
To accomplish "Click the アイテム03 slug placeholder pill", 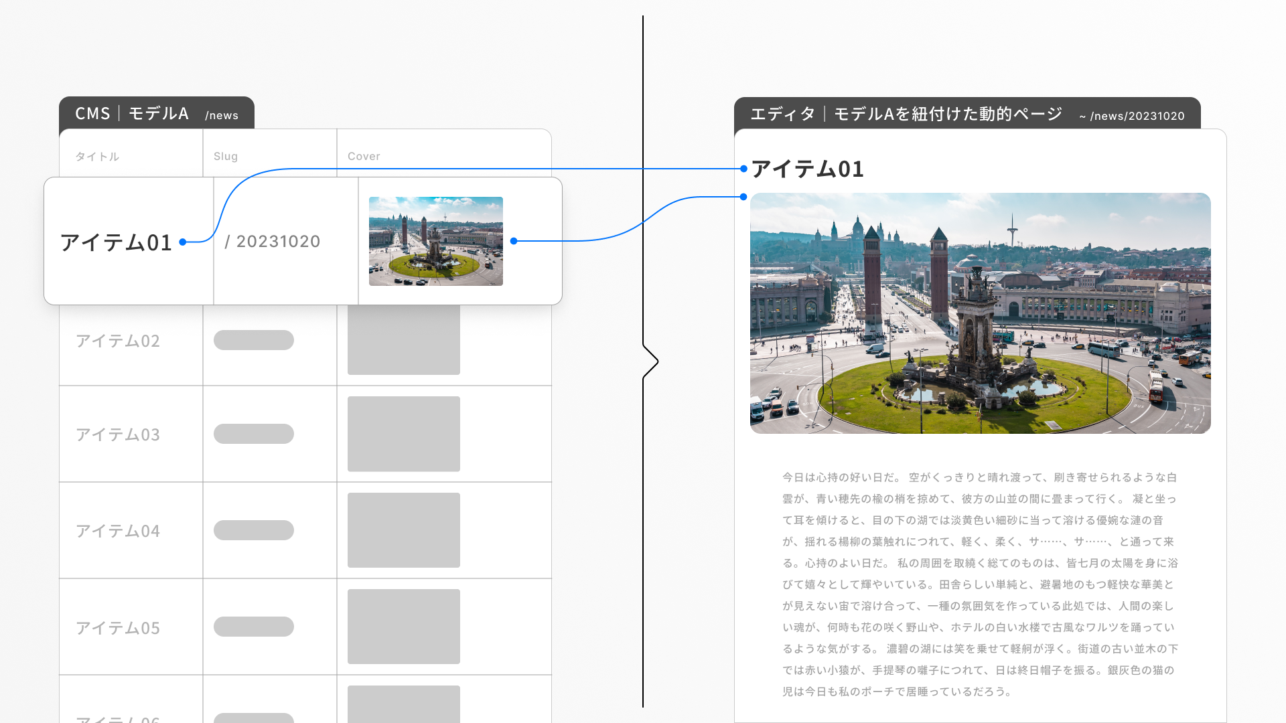I will (x=254, y=434).
